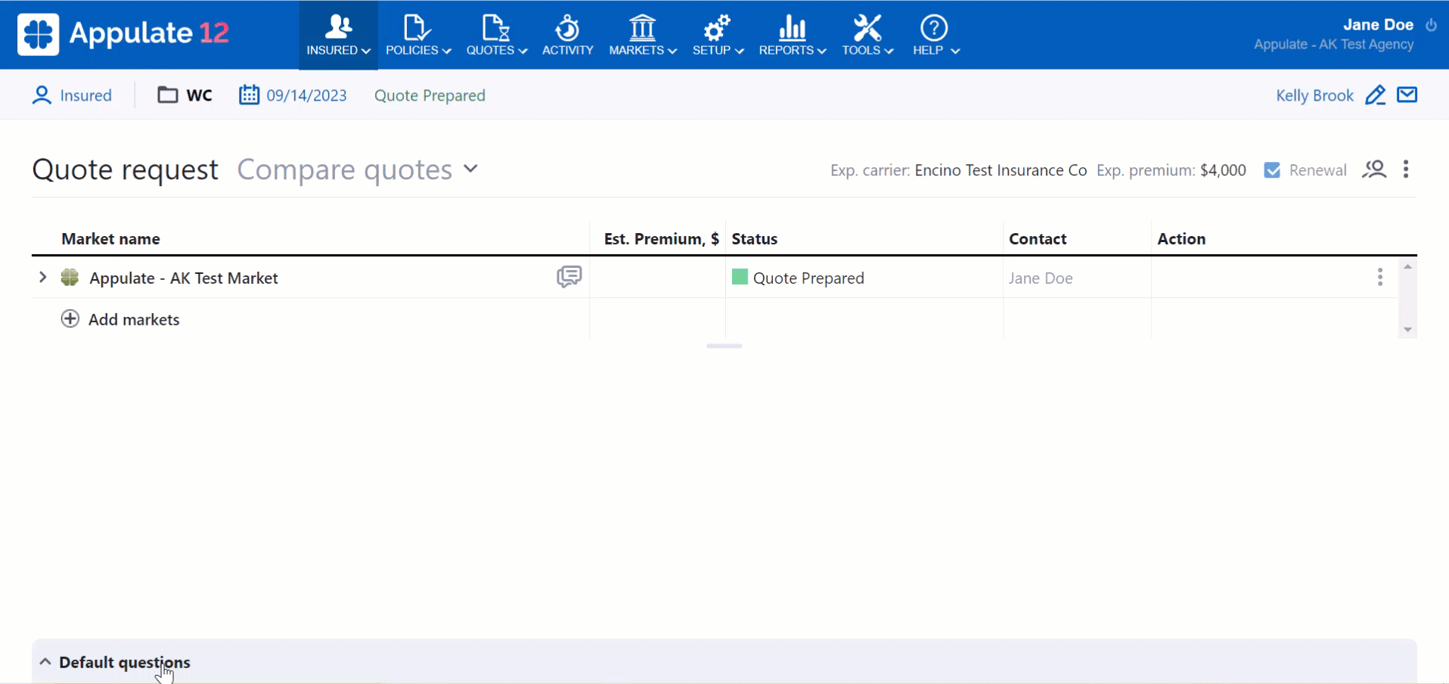Open Appulate - AK Test Market name
1449x684 pixels.
[x=184, y=278]
